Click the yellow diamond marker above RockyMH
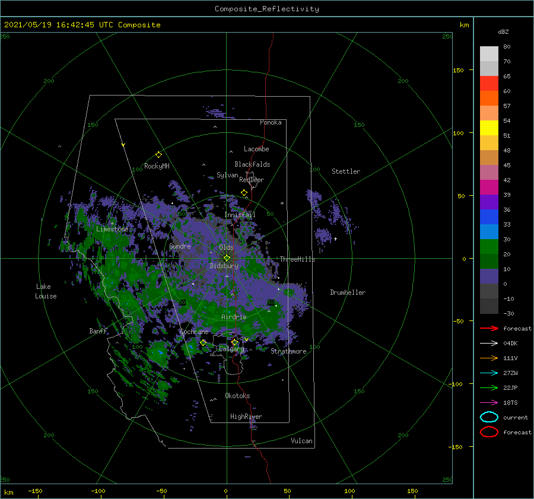The width and height of the screenshot is (534, 499). [158, 155]
